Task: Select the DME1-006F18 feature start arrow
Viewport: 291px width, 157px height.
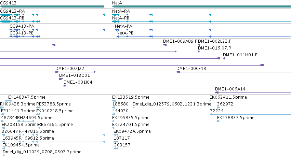Action: coord(178,72)
